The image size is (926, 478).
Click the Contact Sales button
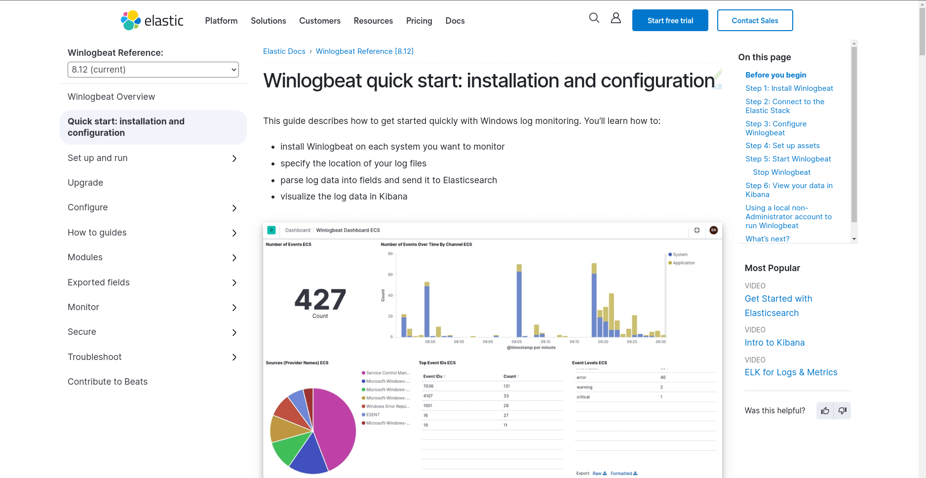point(755,20)
